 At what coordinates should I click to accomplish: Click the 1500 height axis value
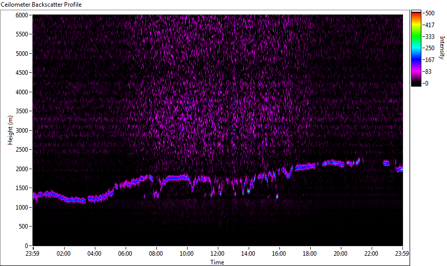point(22,188)
